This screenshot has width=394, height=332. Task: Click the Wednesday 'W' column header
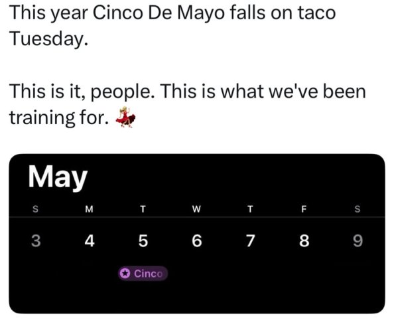[x=196, y=209]
